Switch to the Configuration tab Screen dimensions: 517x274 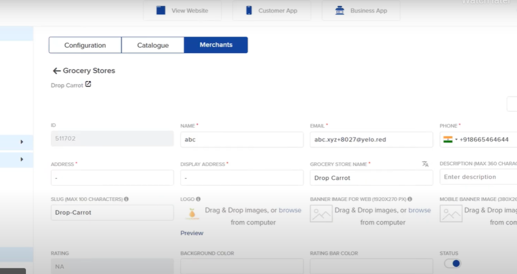tap(85, 45)
